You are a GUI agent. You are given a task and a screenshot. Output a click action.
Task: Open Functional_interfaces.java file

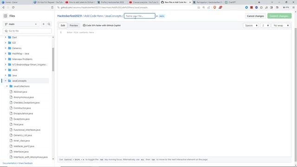(27, 130)
